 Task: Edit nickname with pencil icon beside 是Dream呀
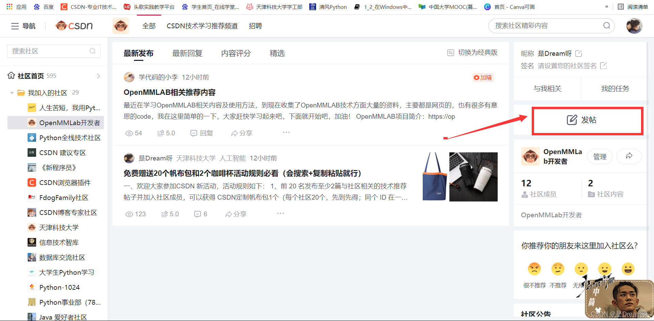(578, 53)
